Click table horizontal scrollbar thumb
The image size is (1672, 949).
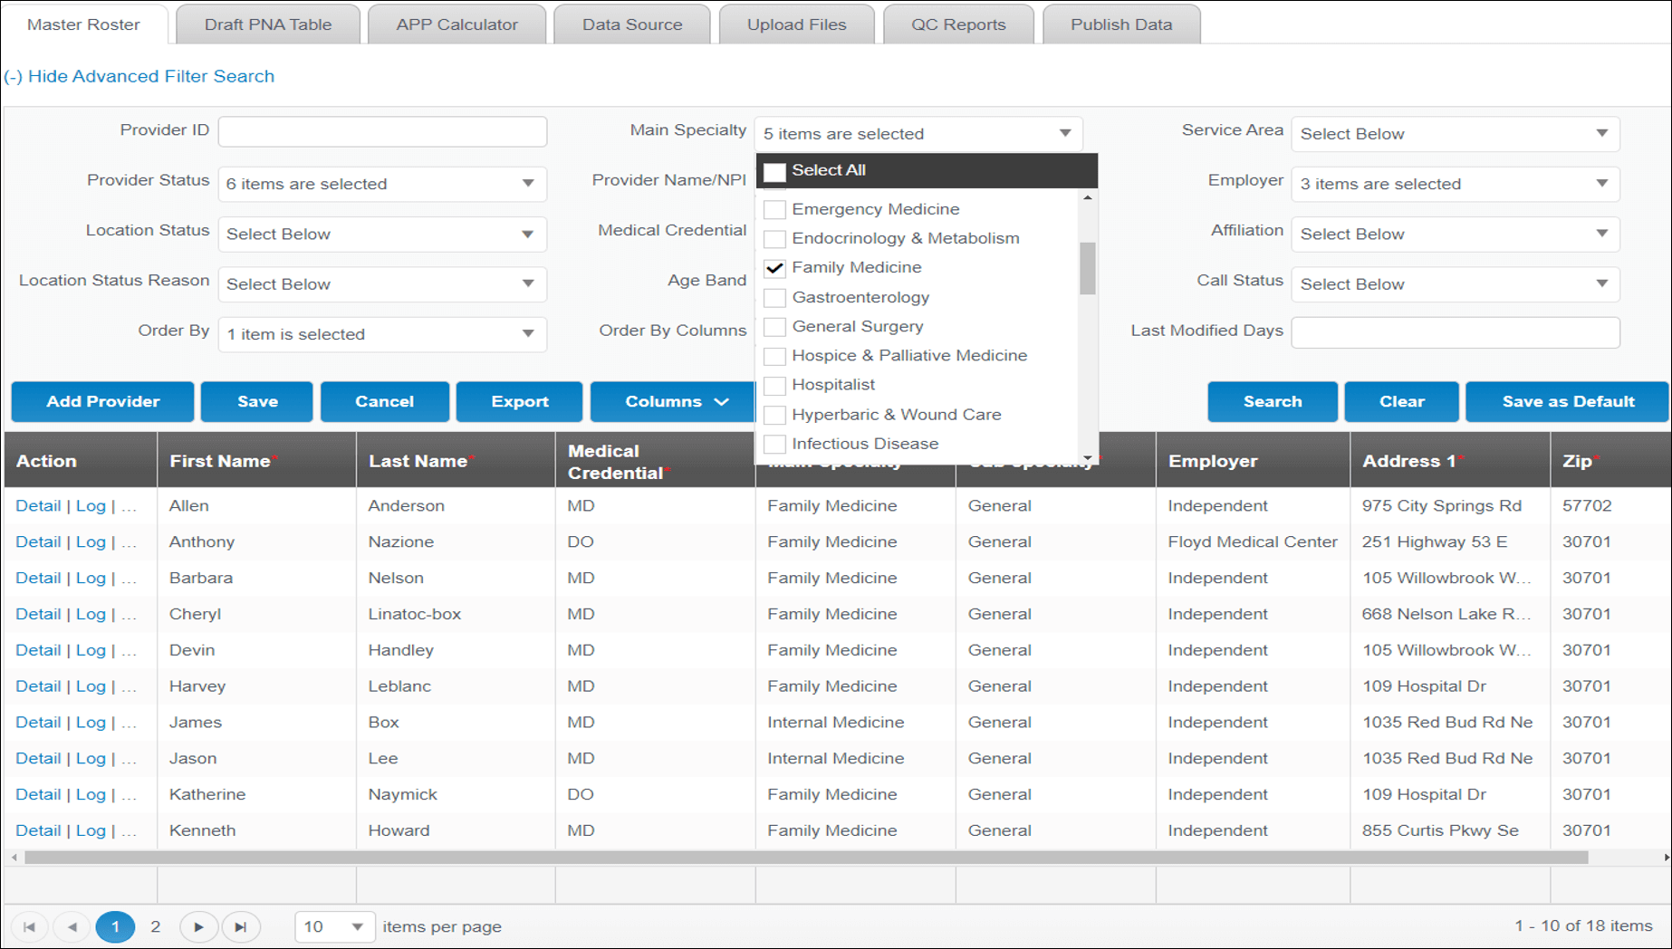pyautogui.click(x=806, y=858)
